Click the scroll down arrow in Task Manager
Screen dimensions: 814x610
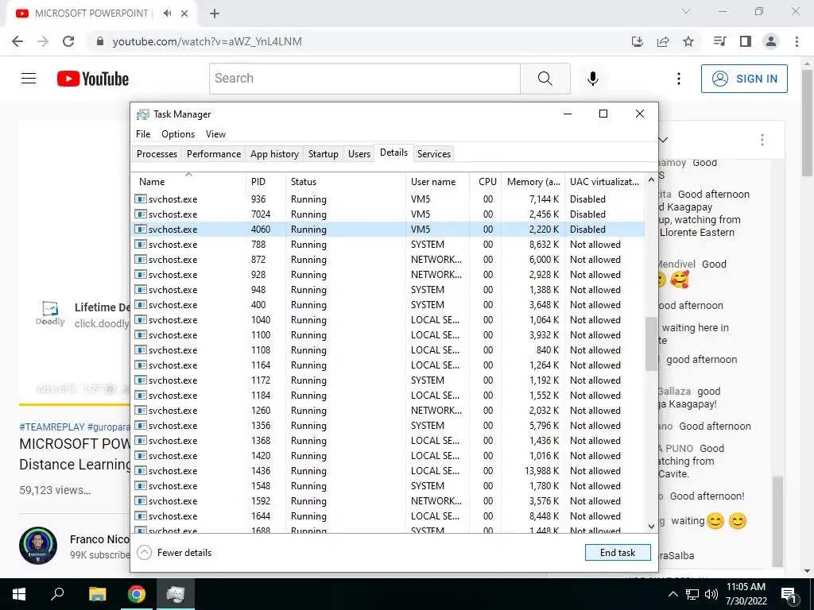(x=651, y=527)
